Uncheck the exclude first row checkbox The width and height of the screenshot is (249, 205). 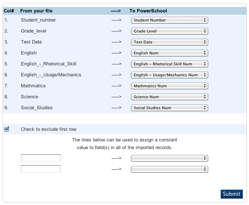click(x=7, y=129)
